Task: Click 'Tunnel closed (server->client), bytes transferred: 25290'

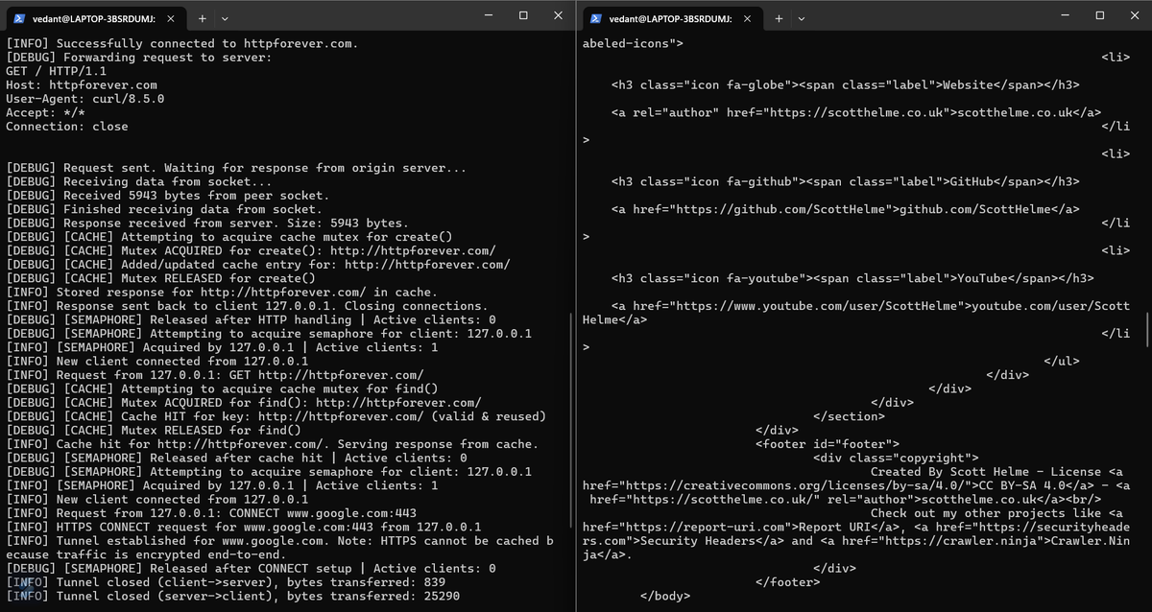Action: tap(232, 596)
